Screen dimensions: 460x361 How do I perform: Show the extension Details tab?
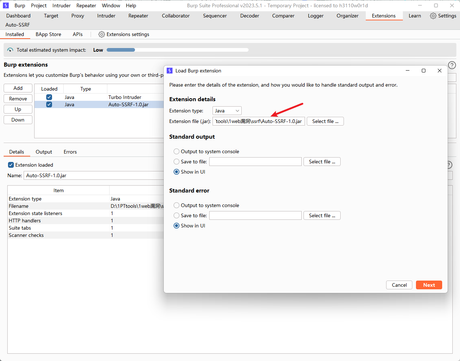pos(17,152)
